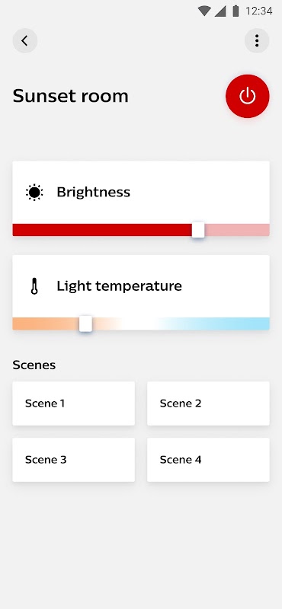
Task: Tap the back arrow icon
Action: [25, 40]
